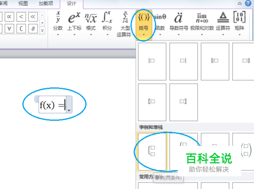Image resolution: width=254 pixels, height=189 pixels.
Task: Select right double square bracket template
Action: pyautogui.click(x=183, y=102)
